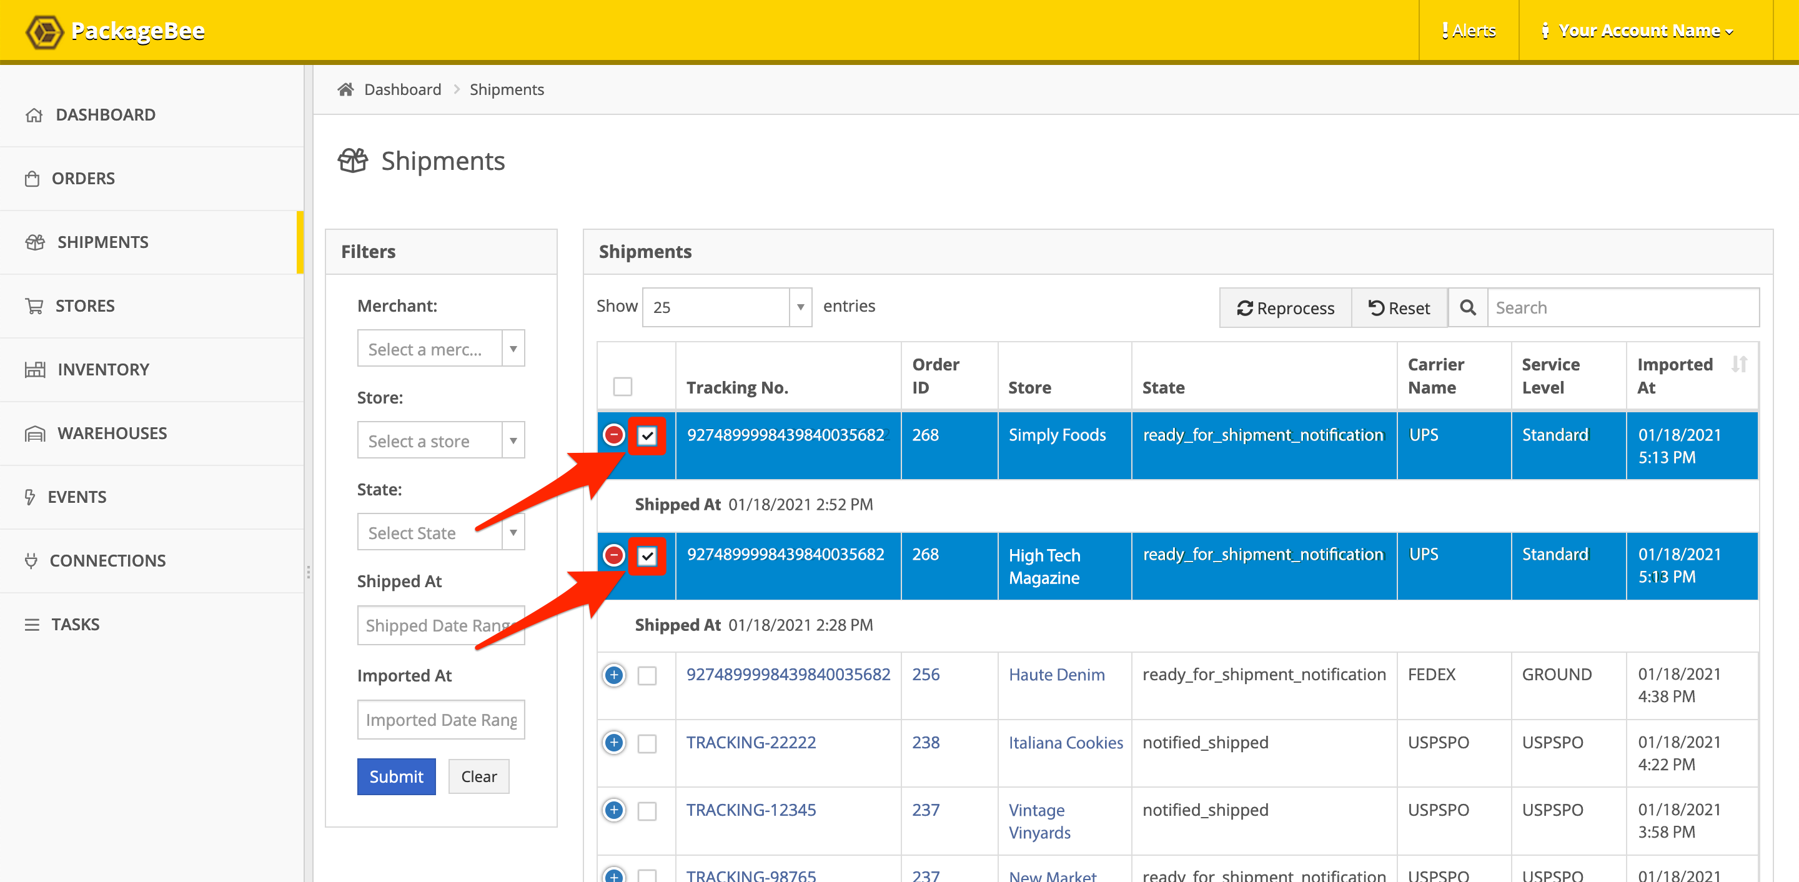The image size is (1799, 882).
Task: Click the Reset button
Action: point(1399,307)
